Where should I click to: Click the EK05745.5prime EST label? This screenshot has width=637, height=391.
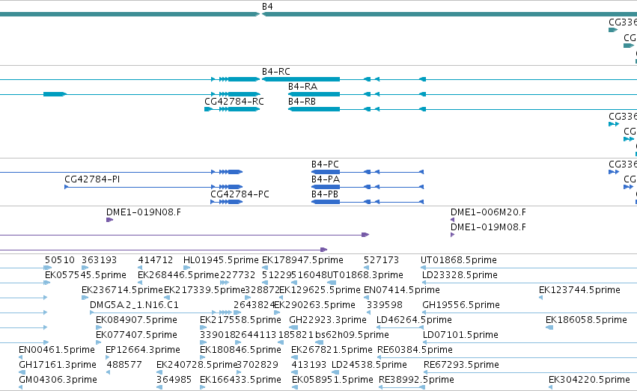pos(85,275)
